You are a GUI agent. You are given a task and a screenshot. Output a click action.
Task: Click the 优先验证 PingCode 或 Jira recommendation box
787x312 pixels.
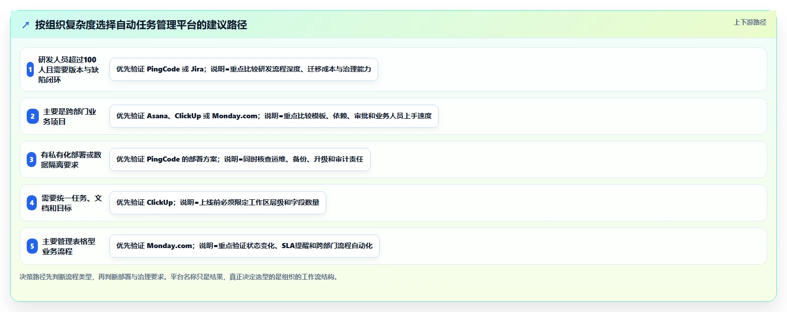click(244, 69)
